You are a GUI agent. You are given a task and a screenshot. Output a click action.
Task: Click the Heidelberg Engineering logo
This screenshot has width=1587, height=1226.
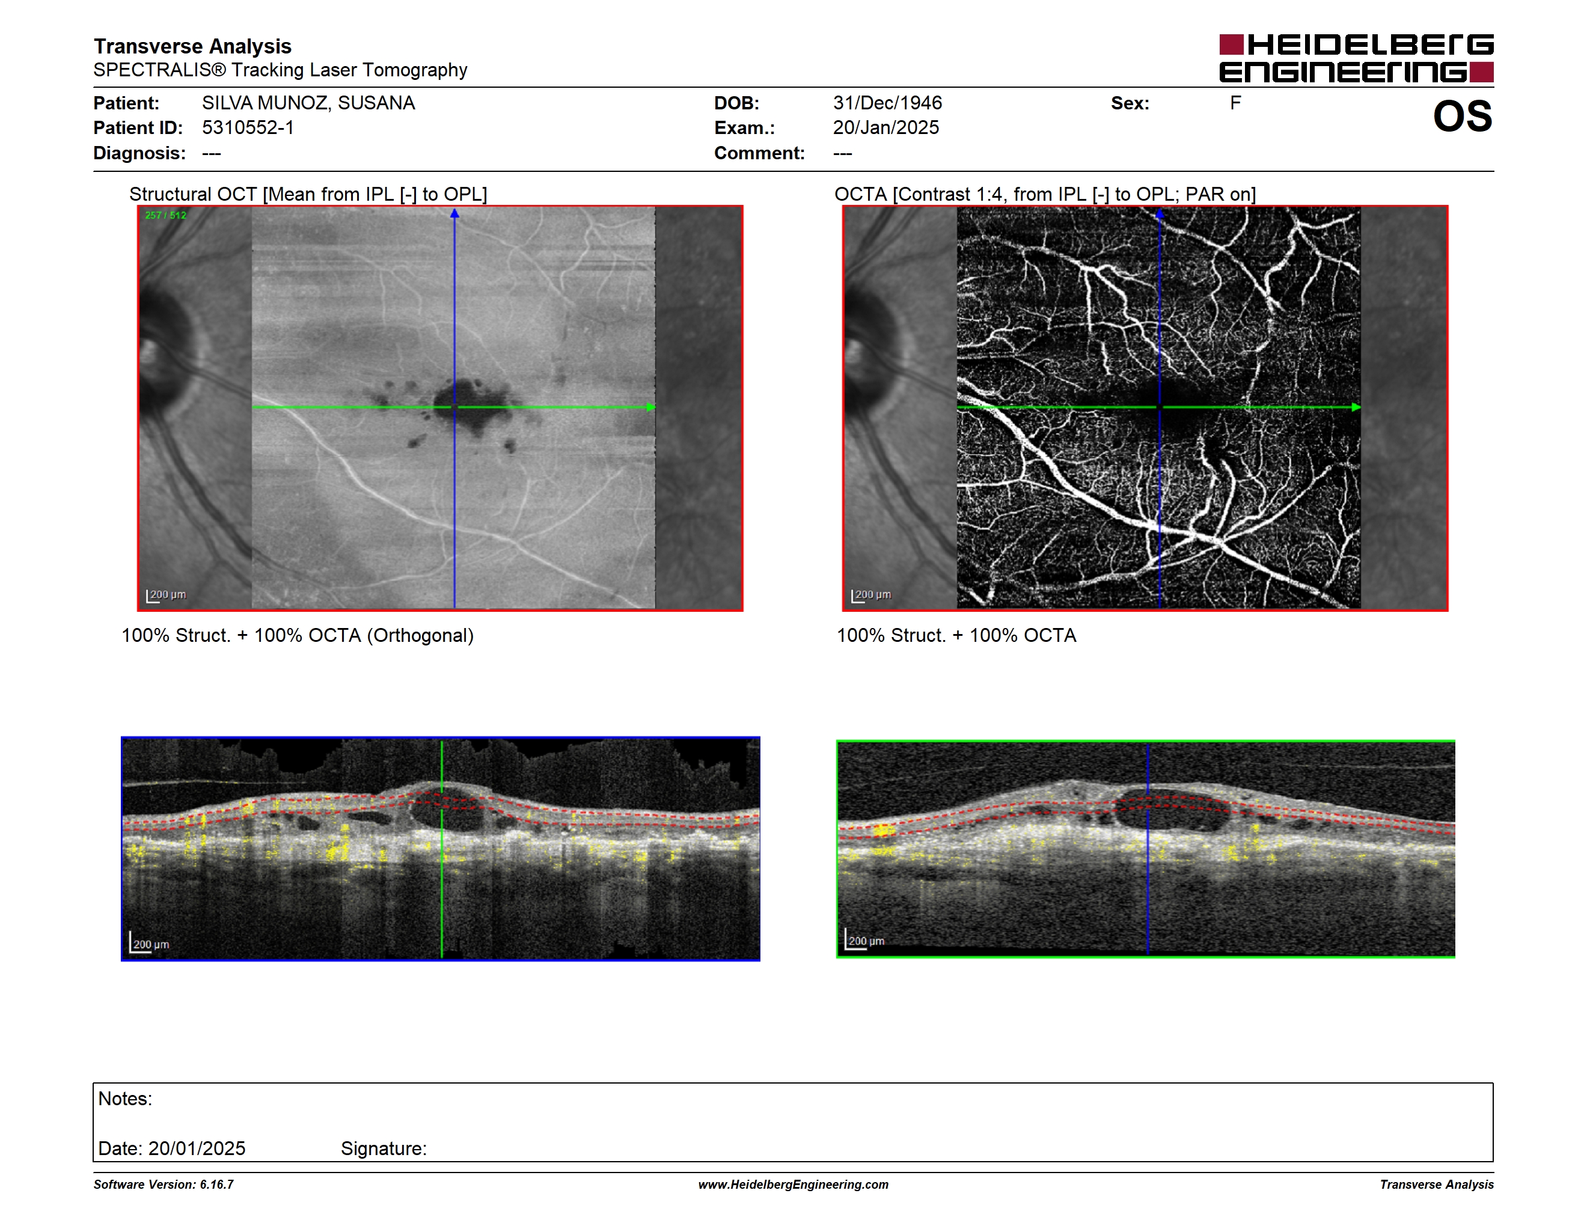[1356, 58]
